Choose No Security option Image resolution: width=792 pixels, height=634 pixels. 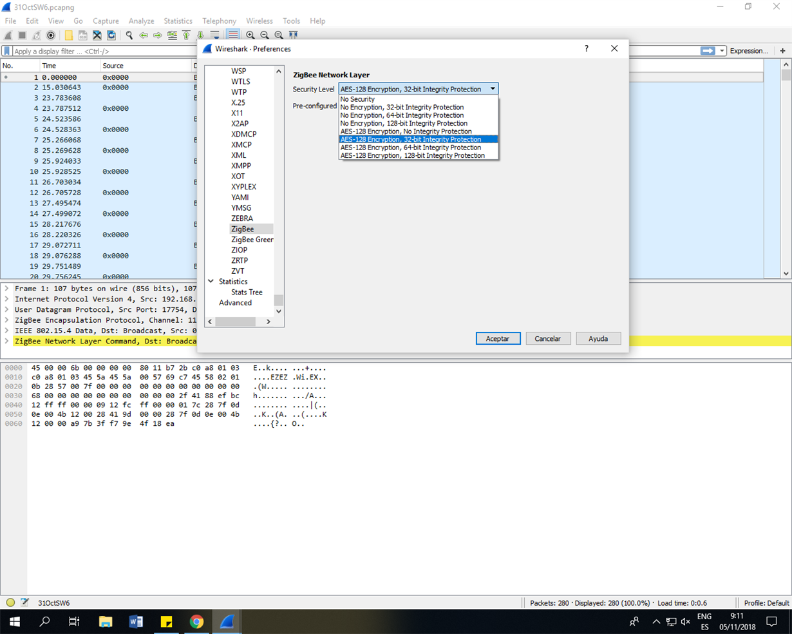(x=419, y=99)
